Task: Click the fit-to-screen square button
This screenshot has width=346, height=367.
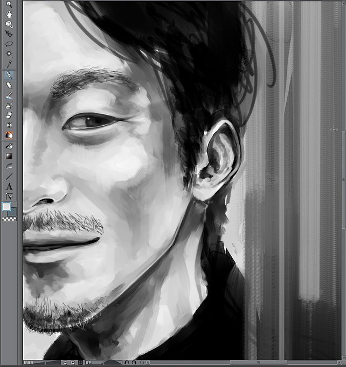Action: click(x=80, y=363)
